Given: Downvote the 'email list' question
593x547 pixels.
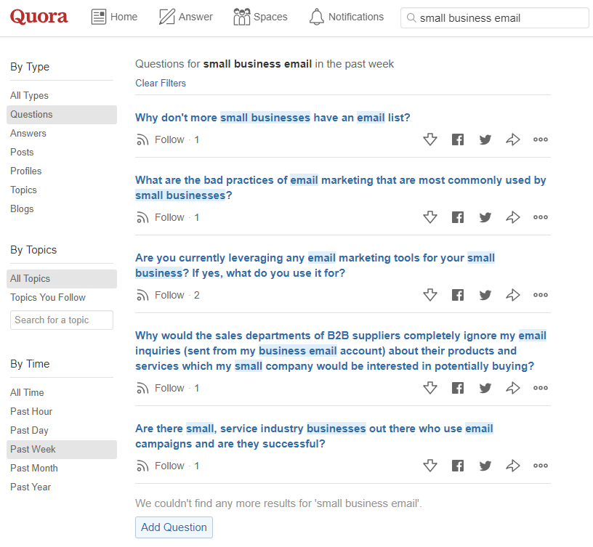Looking at the screenshot, I should pos(430,139).
